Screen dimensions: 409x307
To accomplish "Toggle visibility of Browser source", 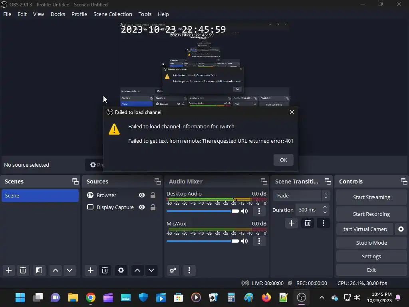I will click(142, 195).
